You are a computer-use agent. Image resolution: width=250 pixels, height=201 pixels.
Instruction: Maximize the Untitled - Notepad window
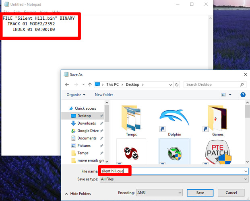pyautogui.click(x=192, y=4)
